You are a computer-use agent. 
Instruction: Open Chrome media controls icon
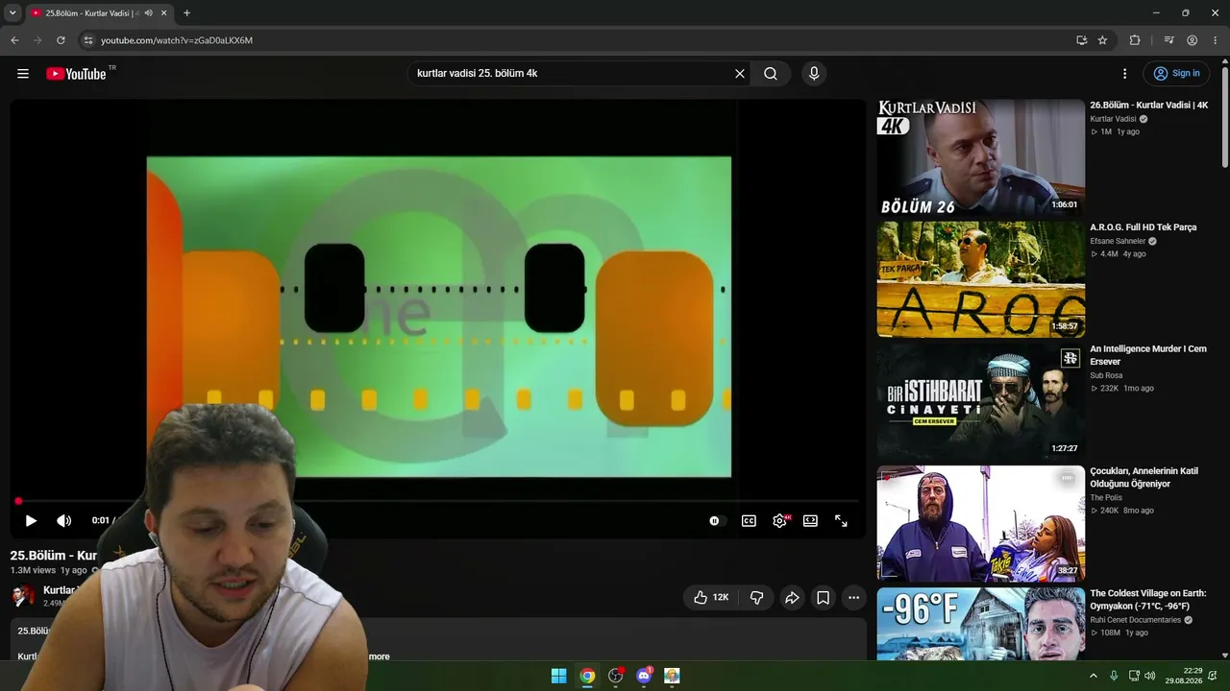[1168, 40]
